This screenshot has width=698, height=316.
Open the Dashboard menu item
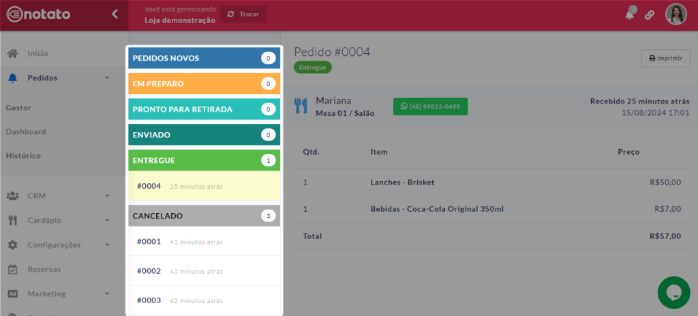point(26,131)
